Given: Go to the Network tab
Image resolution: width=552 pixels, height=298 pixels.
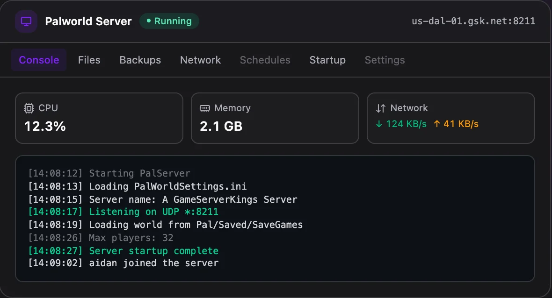Looking at the screenshot, I should pyautogui.click(x=200, y=60).
